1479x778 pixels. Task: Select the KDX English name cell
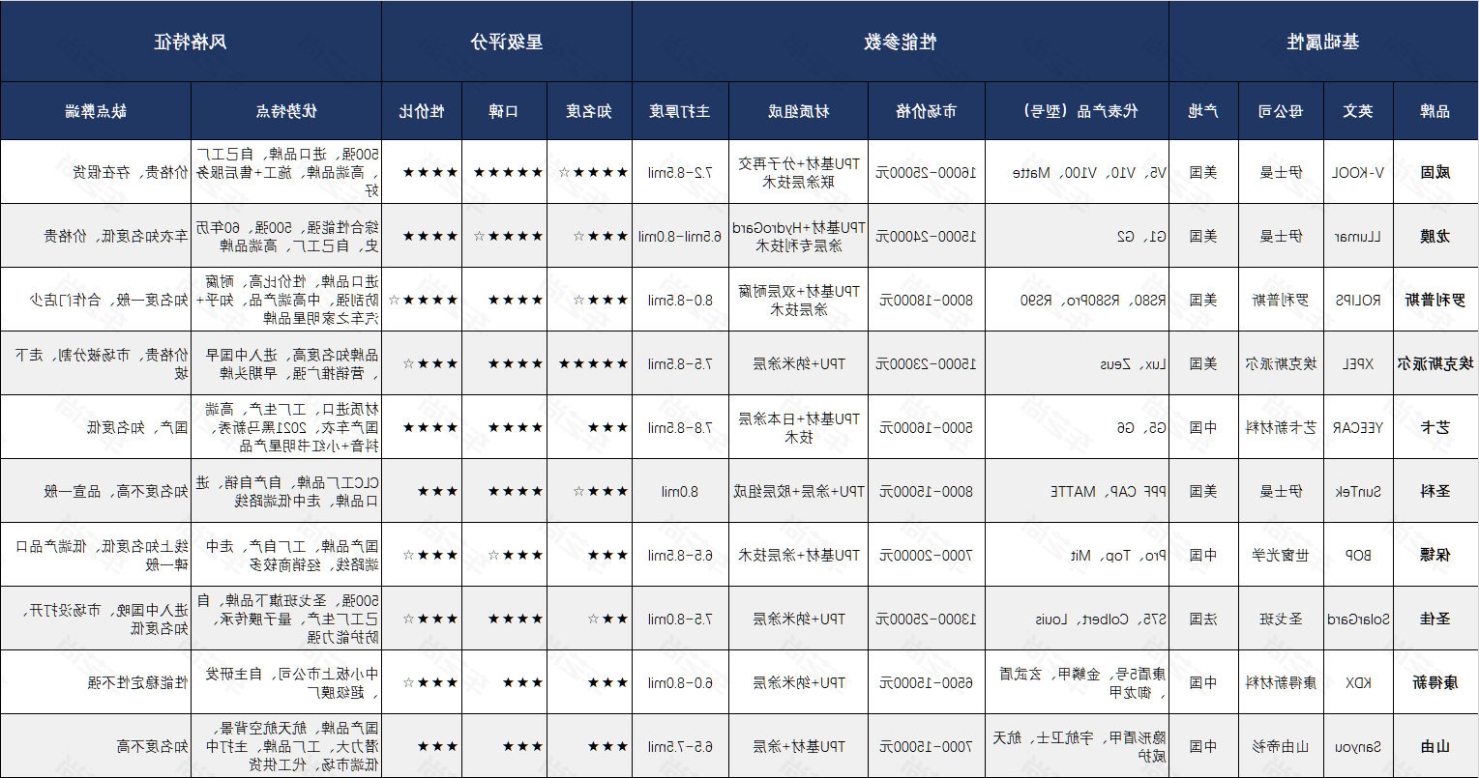[1359, 682]
